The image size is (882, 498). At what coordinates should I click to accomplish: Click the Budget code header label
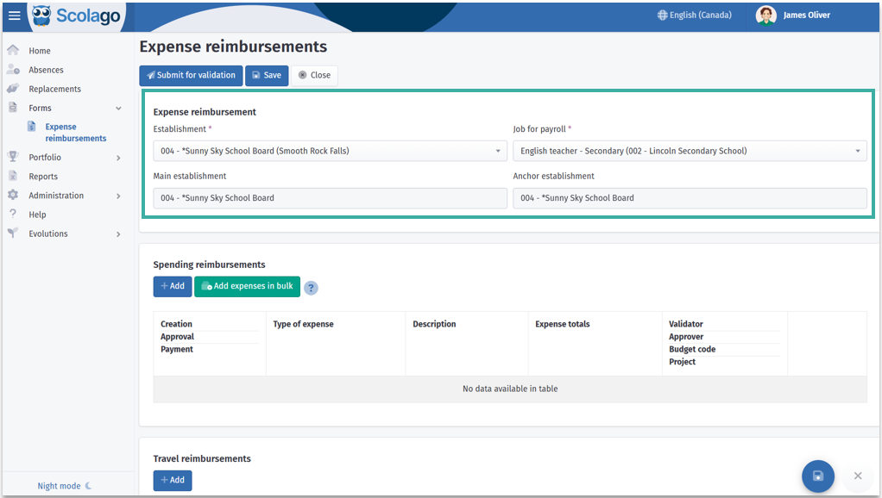[x=692, y=349]
